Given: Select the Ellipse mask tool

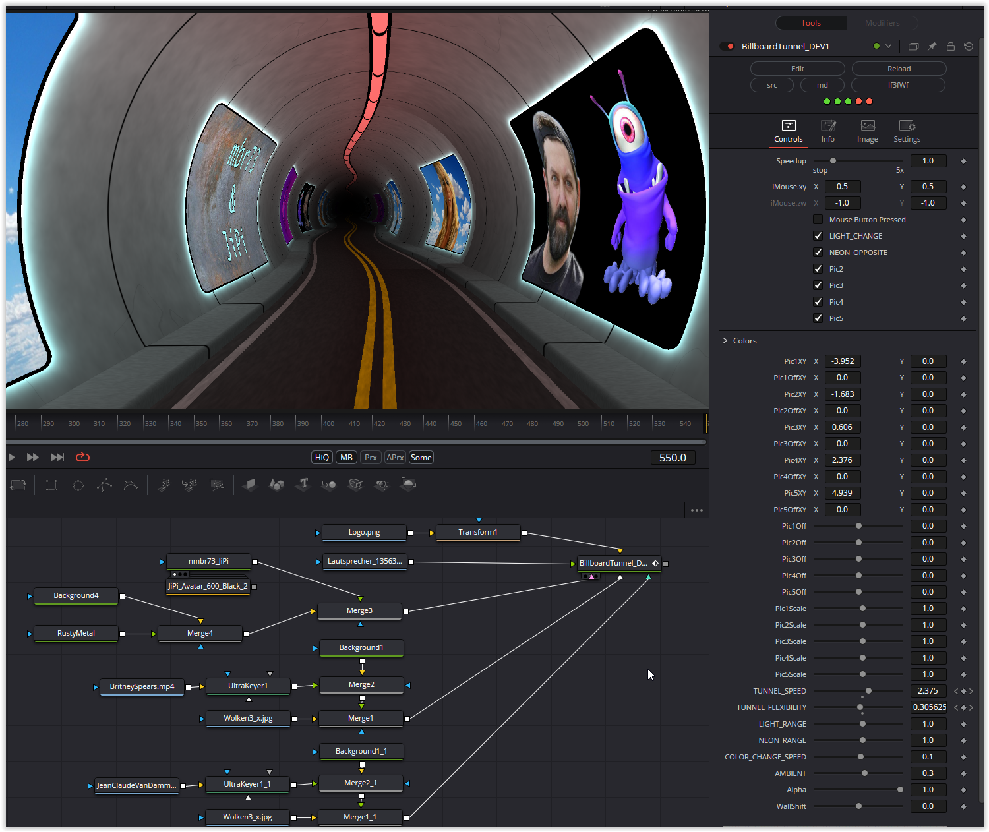Looking at the screenshot, I should (x=78, y=485).
